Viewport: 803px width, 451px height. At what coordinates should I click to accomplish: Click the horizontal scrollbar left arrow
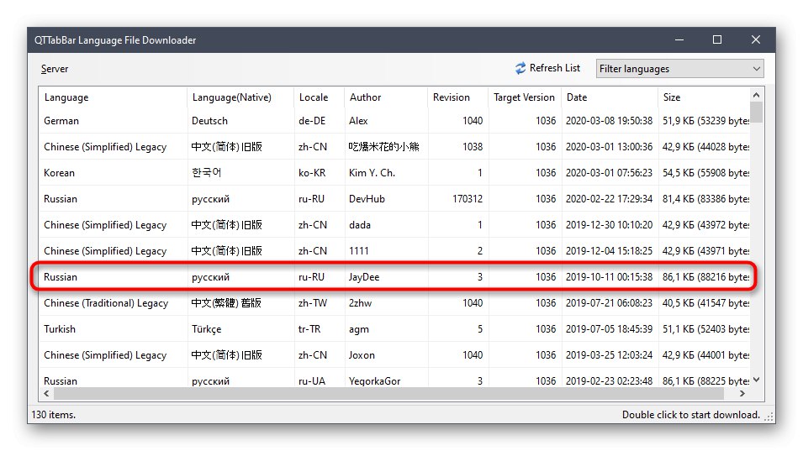pyautogui.click(x=46, y=393)
